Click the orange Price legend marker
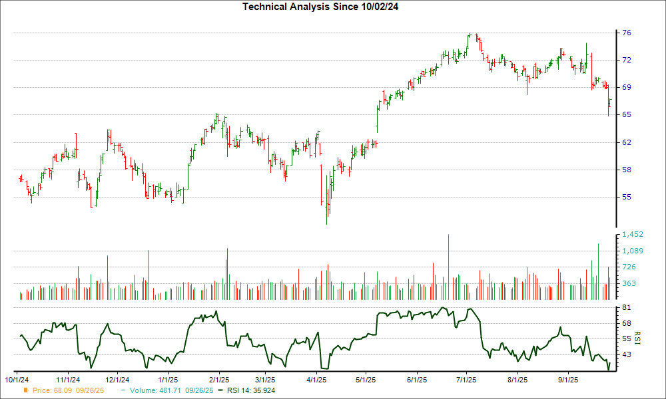 27,390
